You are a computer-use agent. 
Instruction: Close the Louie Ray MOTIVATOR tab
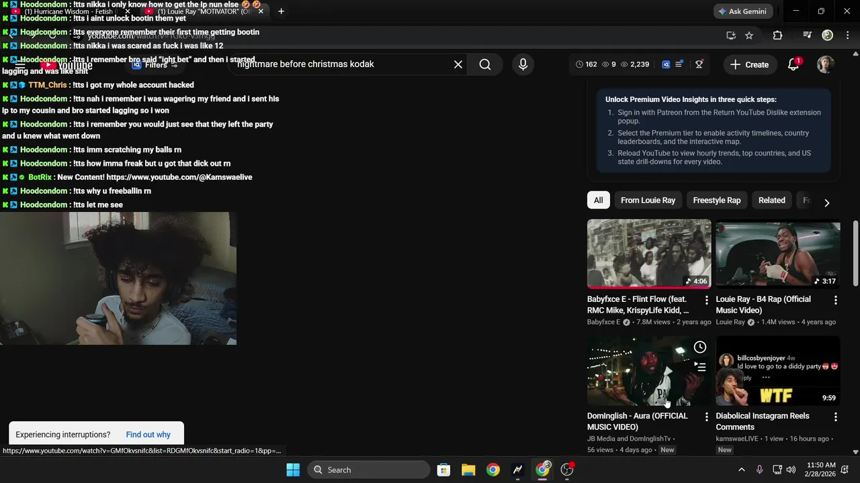pos(261,11)
